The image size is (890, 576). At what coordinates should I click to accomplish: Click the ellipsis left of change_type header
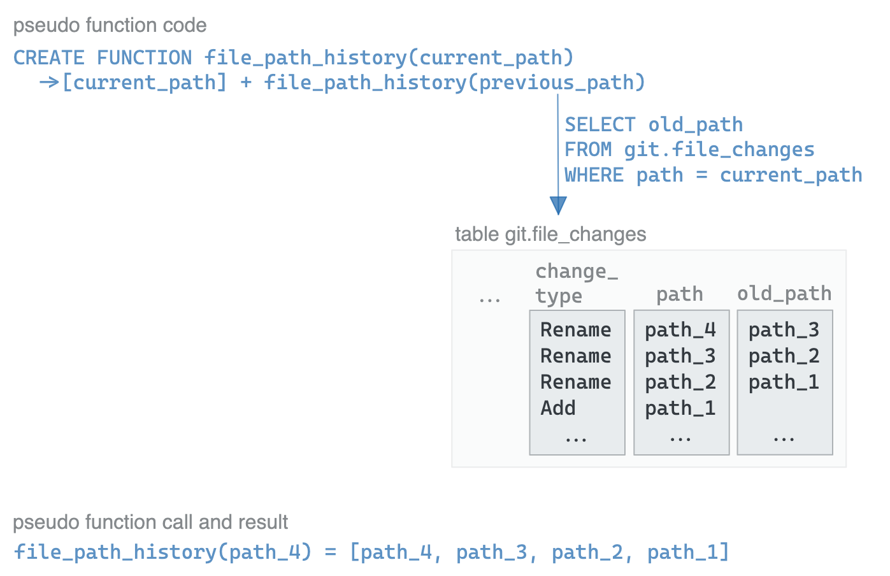click(x=489, y=298)
